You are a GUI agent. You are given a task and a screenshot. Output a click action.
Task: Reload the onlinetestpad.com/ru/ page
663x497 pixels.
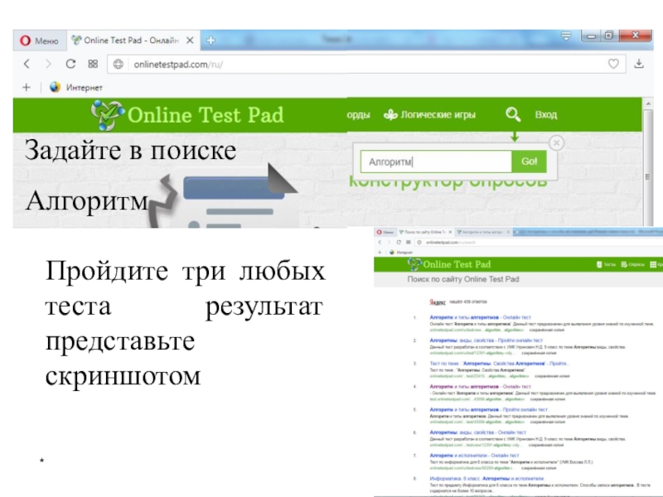tap(70, 64)
